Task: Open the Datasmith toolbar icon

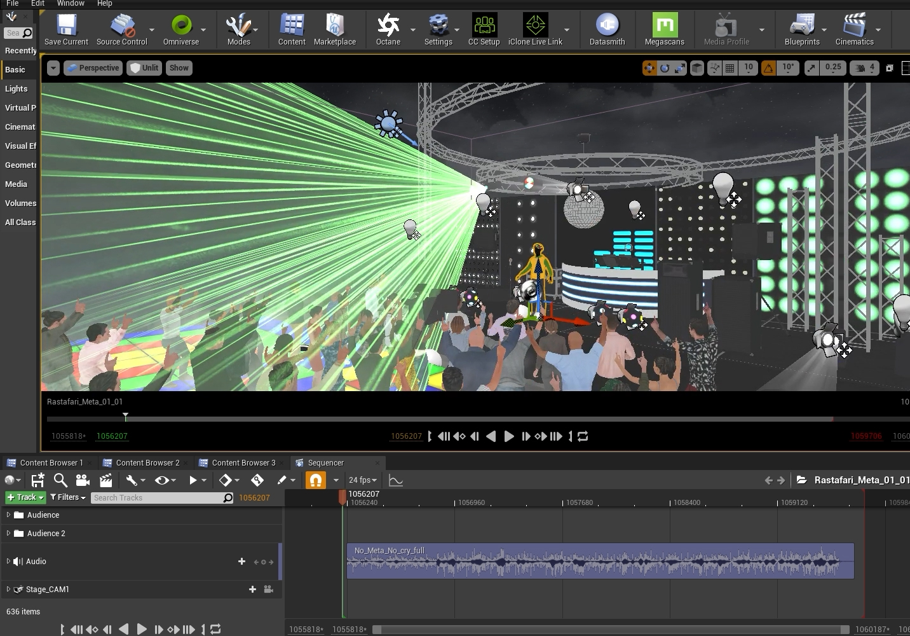Action: pos(607,29)
